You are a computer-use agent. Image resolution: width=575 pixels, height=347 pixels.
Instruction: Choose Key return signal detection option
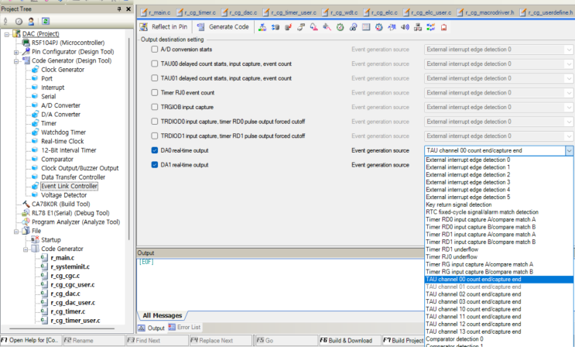point(498,204)
